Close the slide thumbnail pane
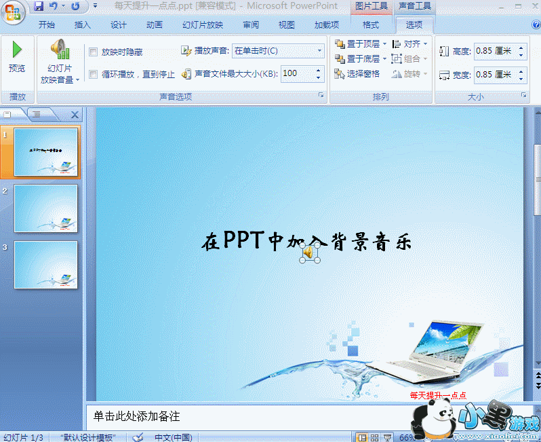Viewport: 541px width, 442px height. [x=75, y=115]
